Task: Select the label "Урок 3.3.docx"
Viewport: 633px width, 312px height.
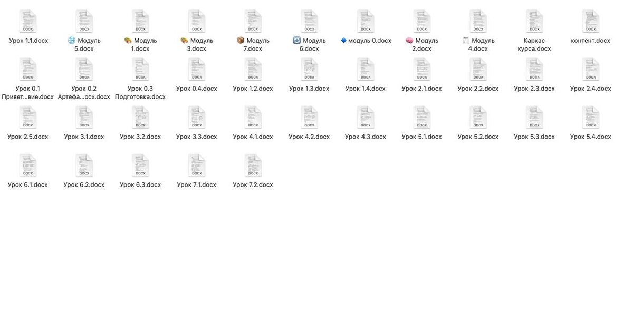Action: [197, 137]
